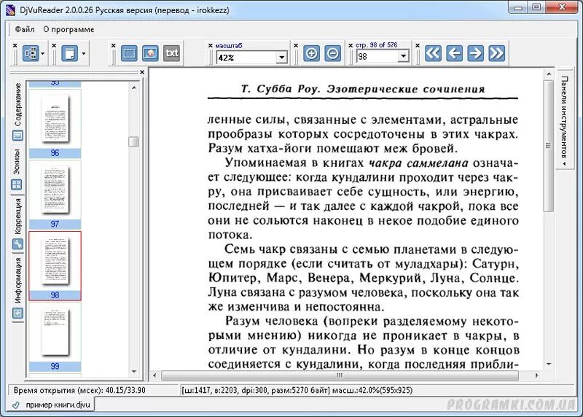This screenshot has width=583, height=417.
Task: Click the image export tool icon
Action: coord(150,53)
